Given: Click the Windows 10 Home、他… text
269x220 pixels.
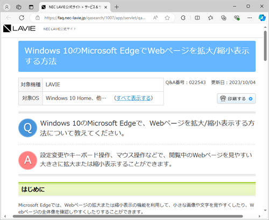Looking at the screenshot, I should pos(76,98).
